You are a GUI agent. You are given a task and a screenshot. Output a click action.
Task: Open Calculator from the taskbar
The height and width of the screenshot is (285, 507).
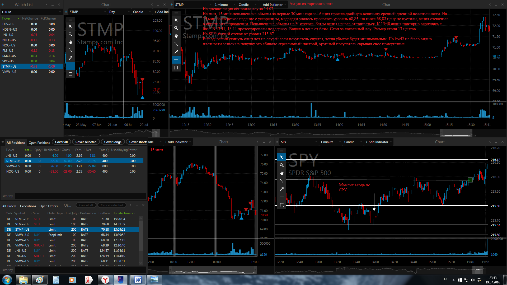56,280
